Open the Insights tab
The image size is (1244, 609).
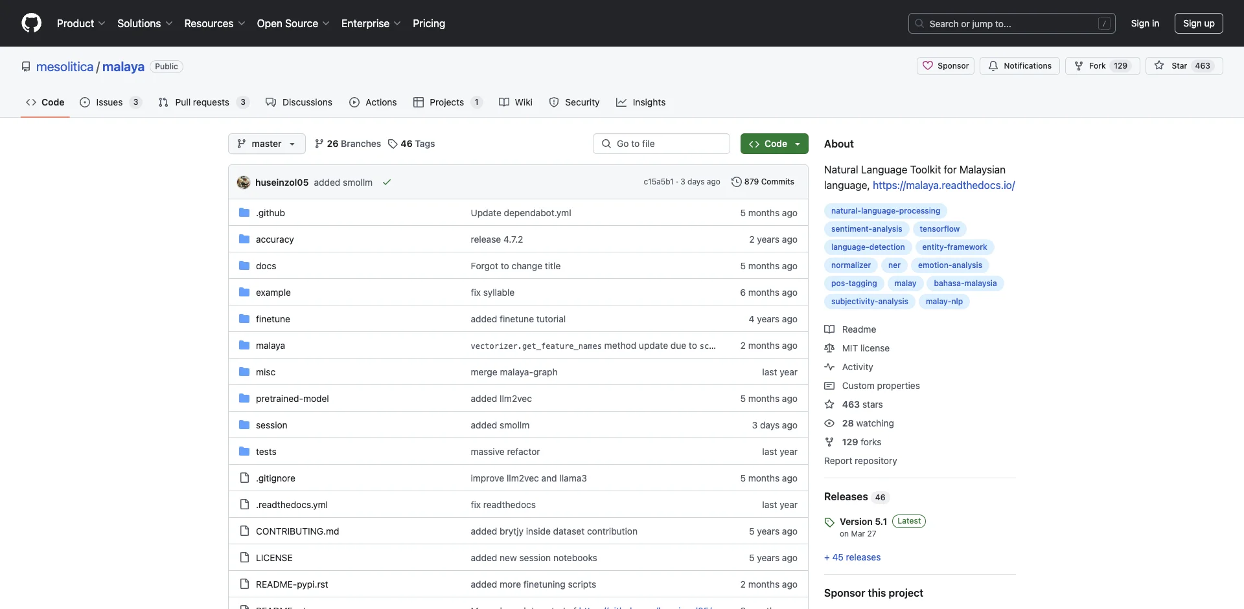641,102
